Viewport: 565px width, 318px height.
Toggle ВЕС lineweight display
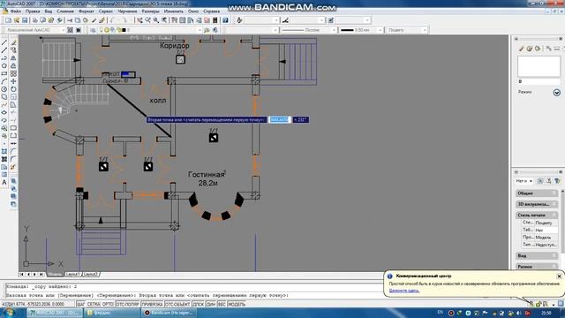222,304
